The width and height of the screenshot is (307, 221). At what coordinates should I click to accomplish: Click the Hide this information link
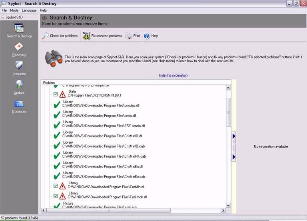173,75
